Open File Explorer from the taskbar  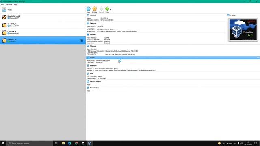[x=63, y=143]
